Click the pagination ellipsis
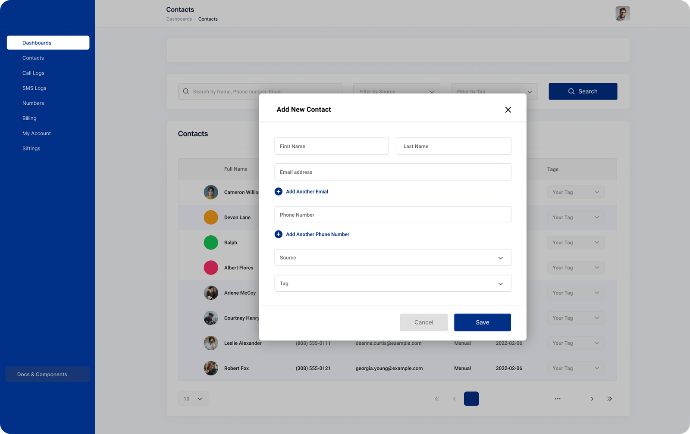 (x=558, y=399)
